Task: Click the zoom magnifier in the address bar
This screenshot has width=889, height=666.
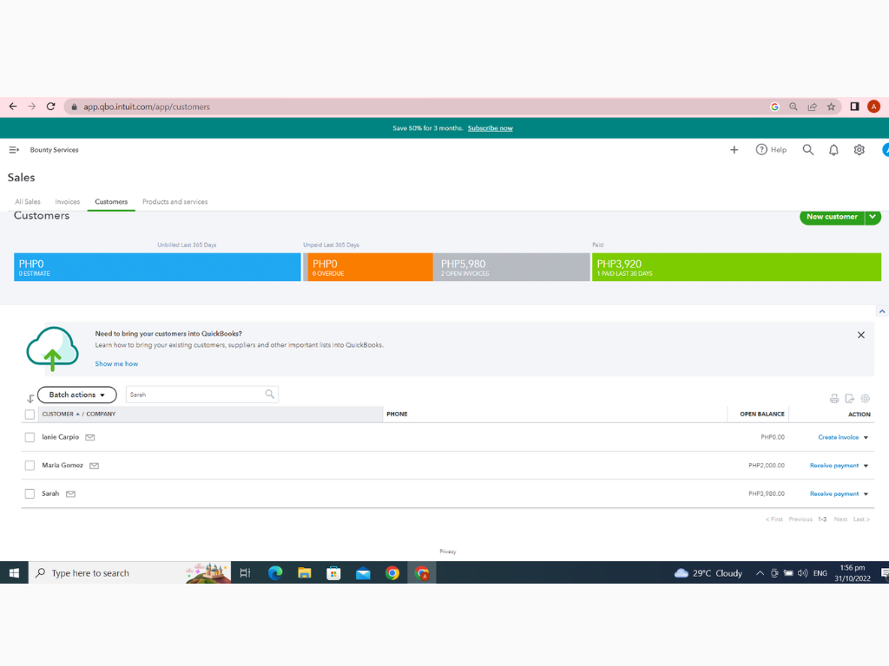Action: pos(794,107)
